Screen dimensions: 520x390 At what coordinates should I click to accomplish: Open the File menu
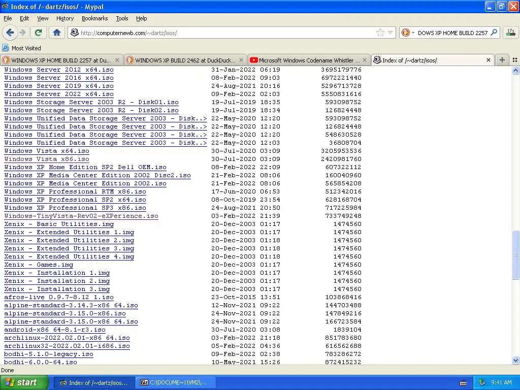point(8,18)
